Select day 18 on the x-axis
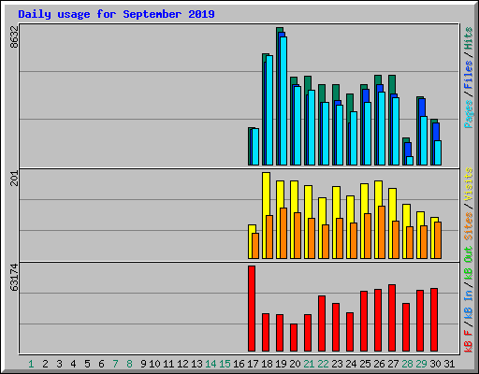 pos(267,364)
